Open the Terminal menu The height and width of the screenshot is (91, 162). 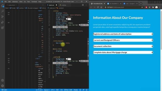point(34,2)
